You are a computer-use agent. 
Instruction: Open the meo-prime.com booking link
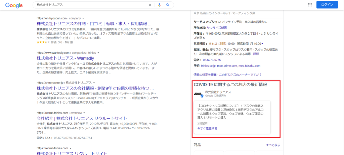[x=227, y=65]
